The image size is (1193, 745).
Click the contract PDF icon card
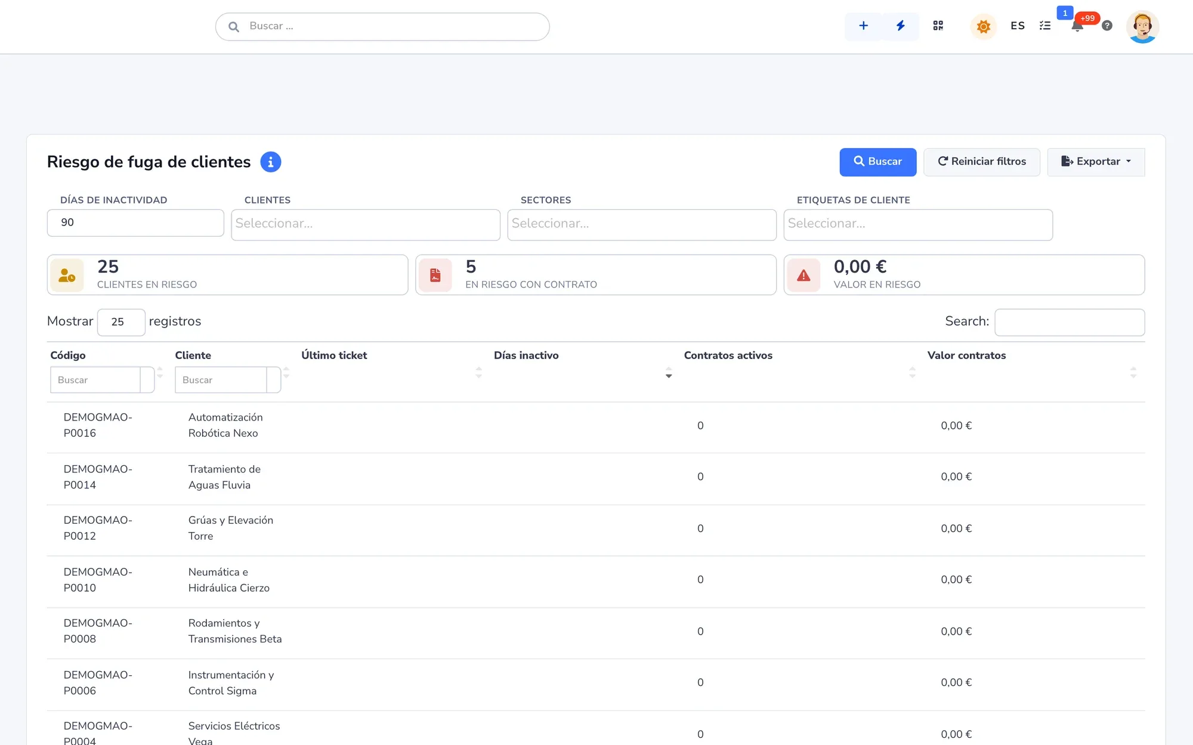435,275
